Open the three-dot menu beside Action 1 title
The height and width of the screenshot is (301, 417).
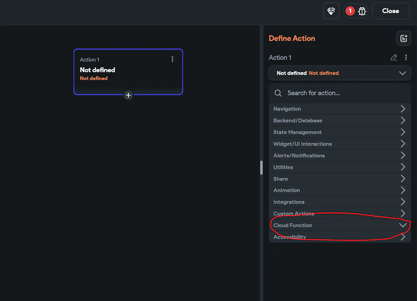[x=406, y=58]
